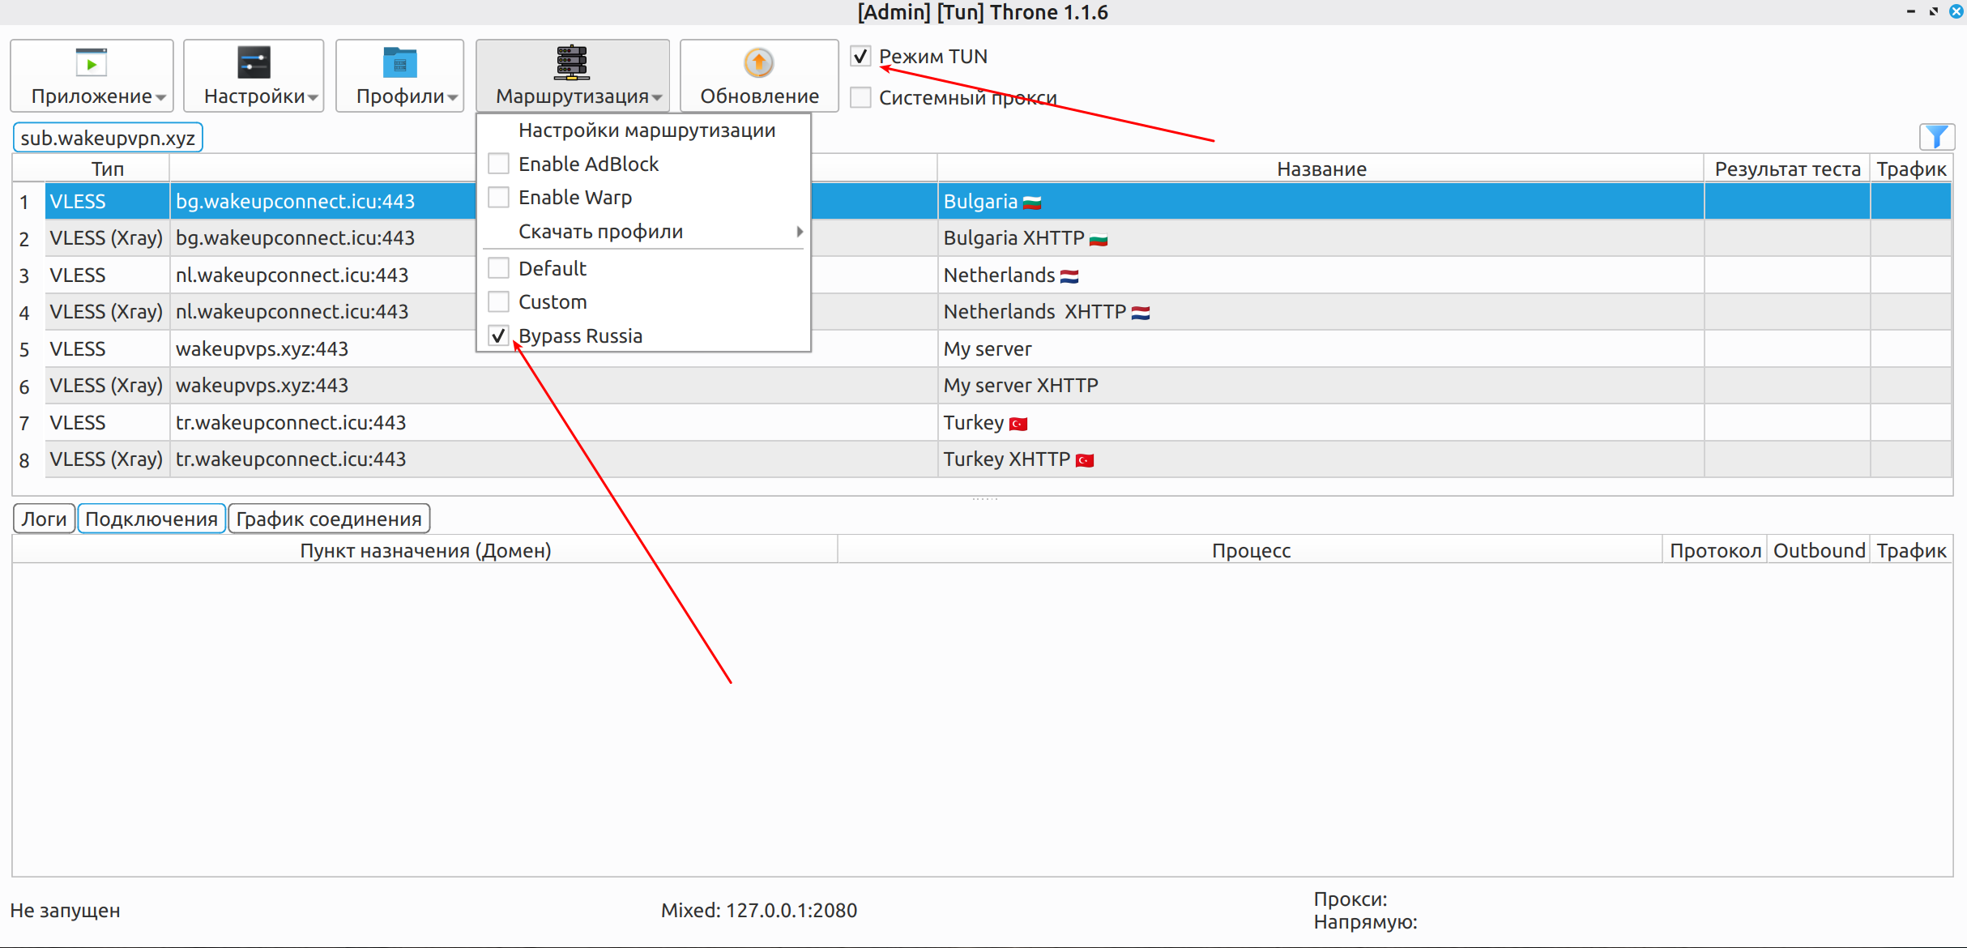This screenshot has height=948, width=1967.
Task: Open the blue filter funnel icon
Action: (x=1937, y=137)
